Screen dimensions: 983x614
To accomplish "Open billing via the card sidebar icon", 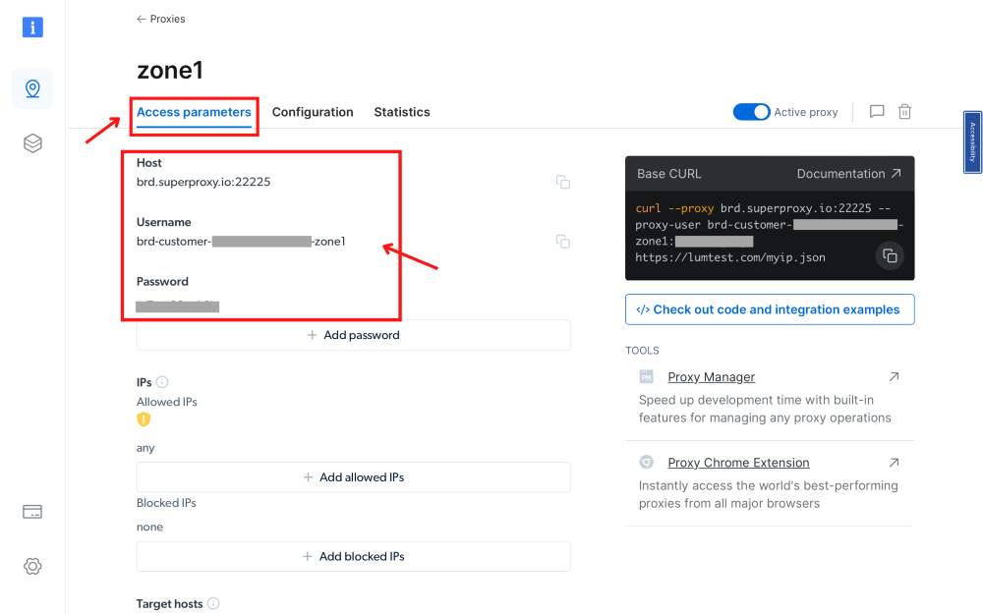I will pos(32,511).
